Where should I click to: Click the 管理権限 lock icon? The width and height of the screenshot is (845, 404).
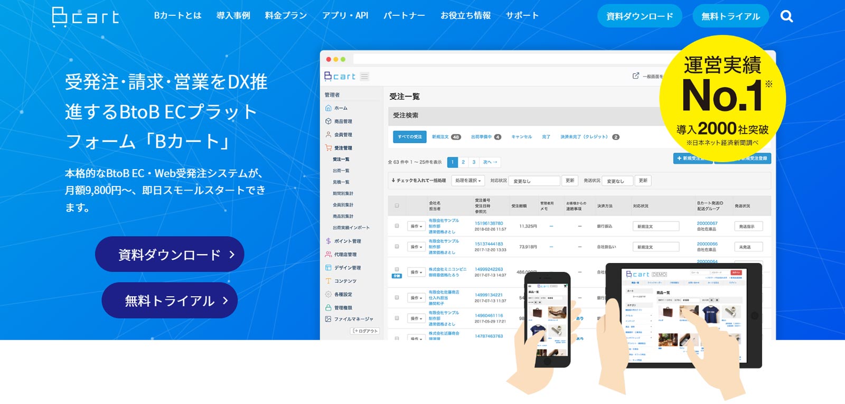coord(328,307)
